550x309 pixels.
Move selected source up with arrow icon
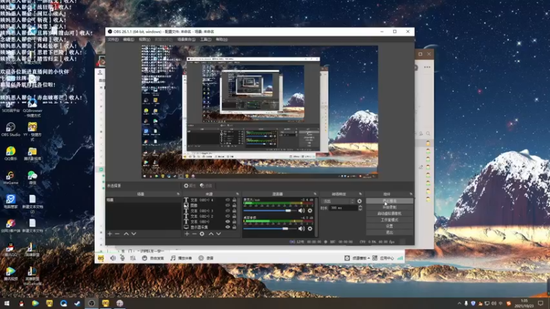210,234
